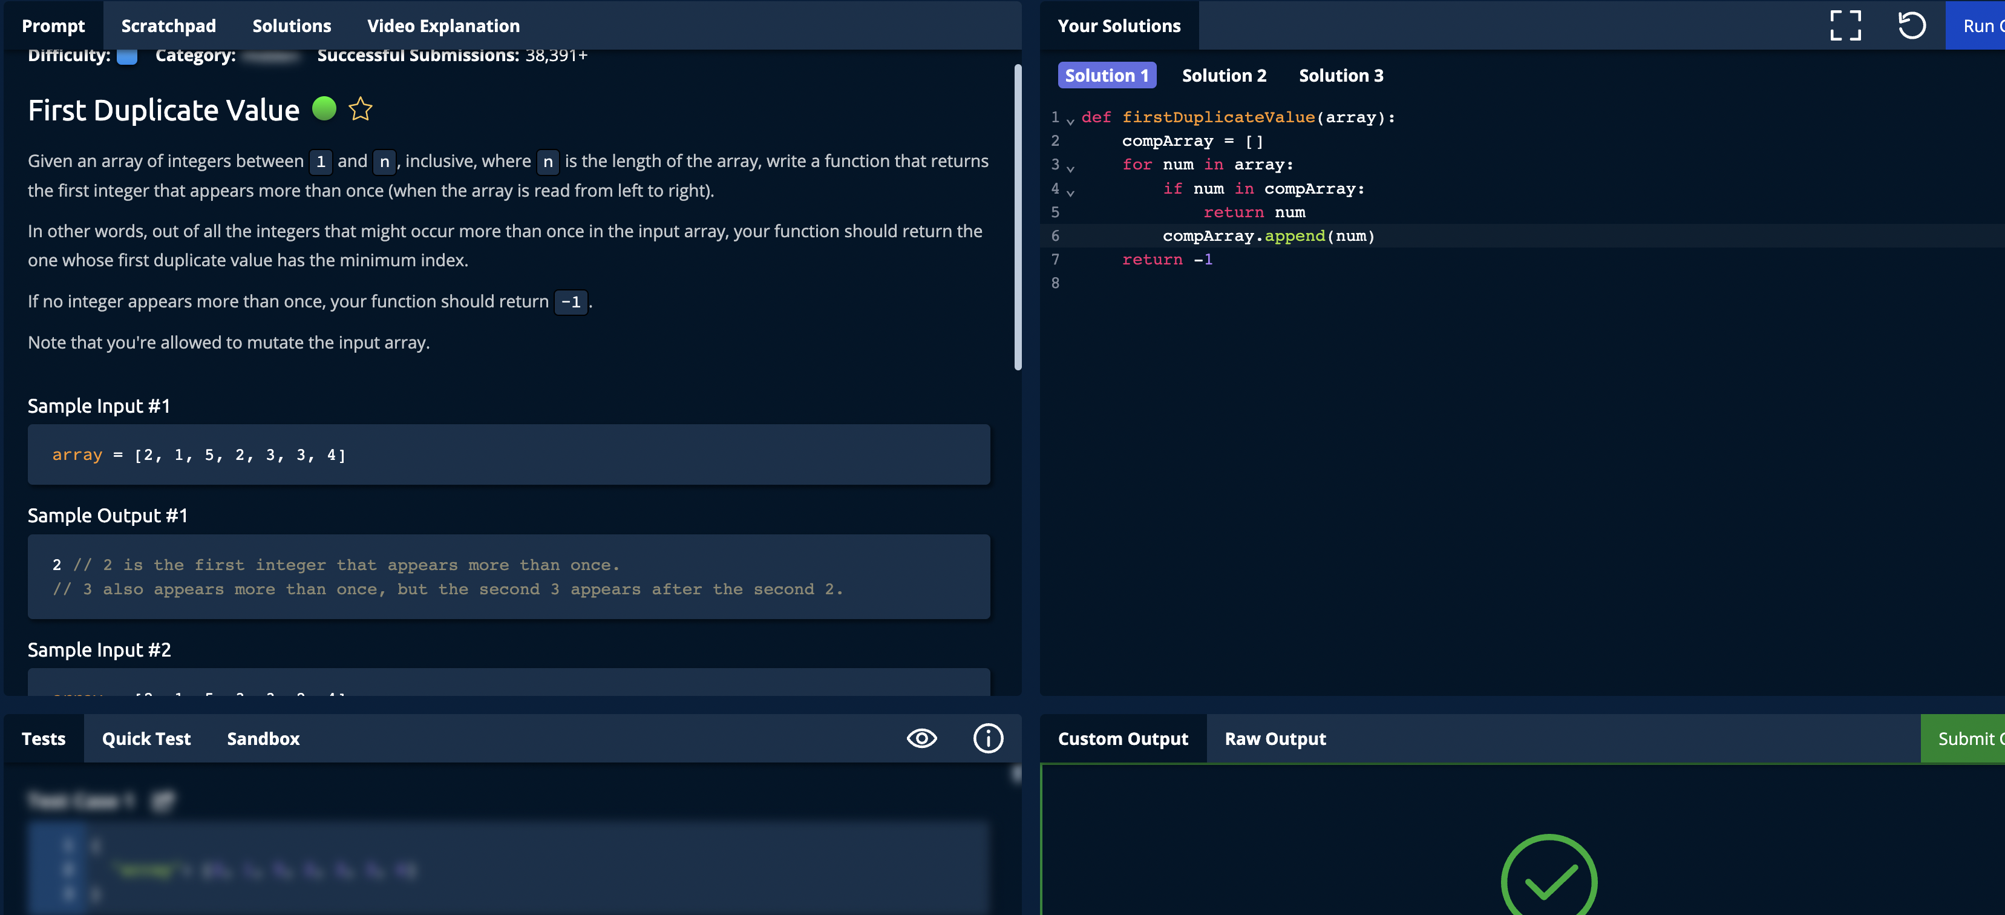Click the 'First Duplicate Value' heading
Screen dimensions: 2005x915
tap(163, 110)
